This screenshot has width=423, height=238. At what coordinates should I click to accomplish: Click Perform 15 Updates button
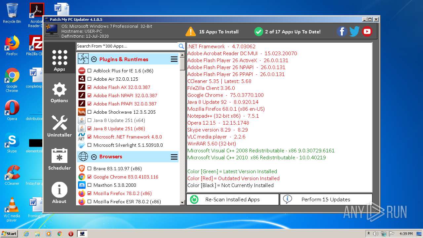pyautogui.click(x=326, y=200)
